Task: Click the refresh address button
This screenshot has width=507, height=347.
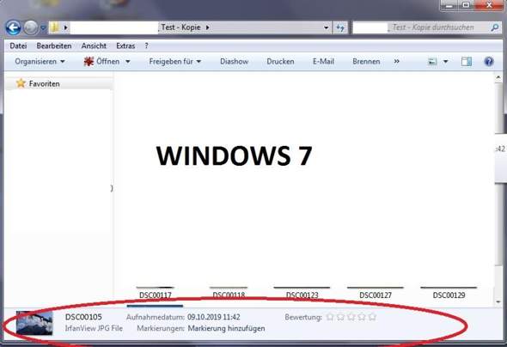Action: pos(340,27)
